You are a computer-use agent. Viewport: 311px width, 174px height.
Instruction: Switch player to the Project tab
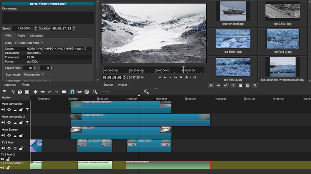(122, 85)
